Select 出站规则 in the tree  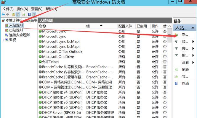[x=16, y=30]
